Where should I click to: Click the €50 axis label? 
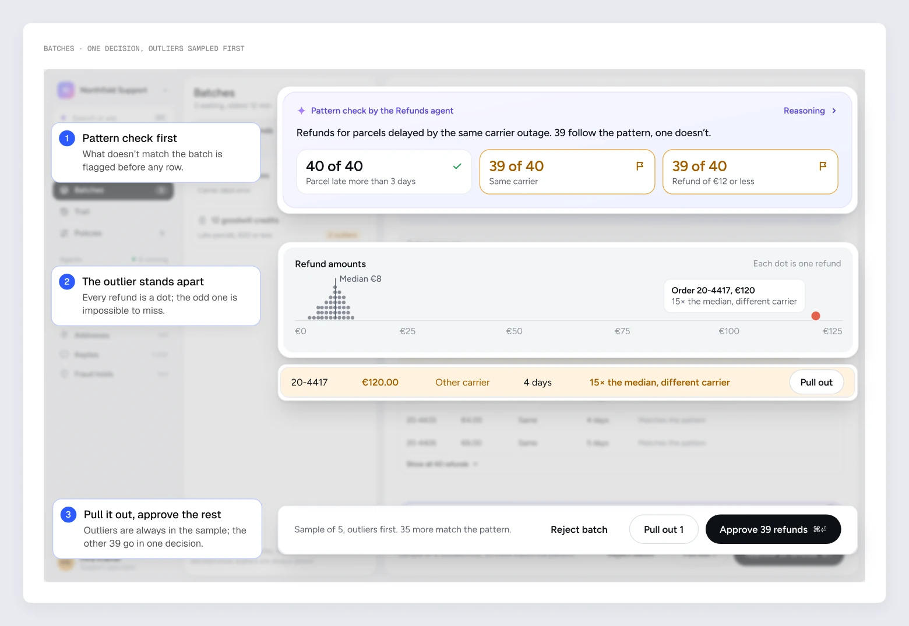514,331
